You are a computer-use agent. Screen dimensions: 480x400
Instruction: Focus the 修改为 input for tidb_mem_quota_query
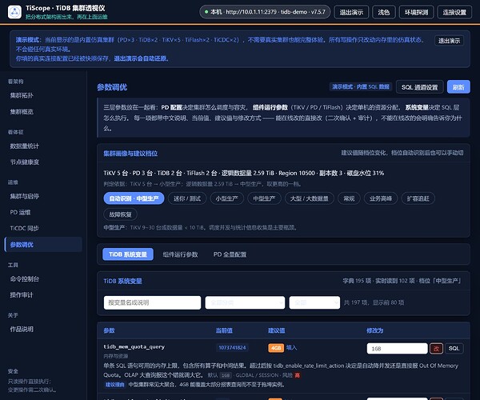click(x=397, y=348)
